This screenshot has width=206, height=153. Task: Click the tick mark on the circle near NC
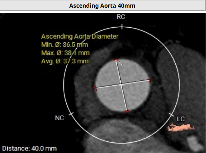71,114
